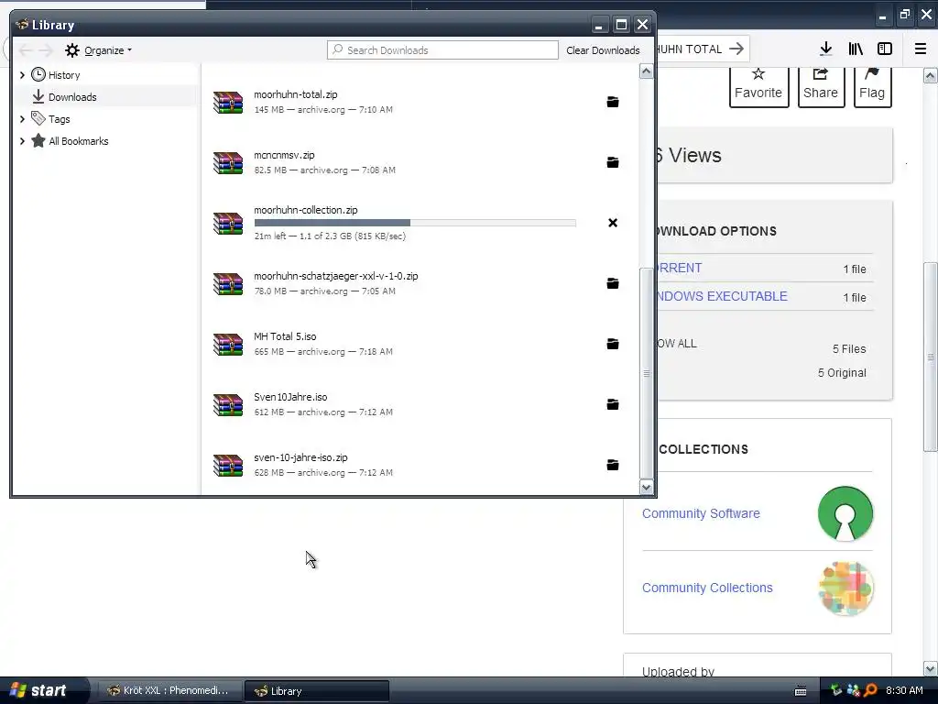Click the SHOW ALL files link
Image resolution: width=938 pixels, height=704 pixels.
(677, 344)
